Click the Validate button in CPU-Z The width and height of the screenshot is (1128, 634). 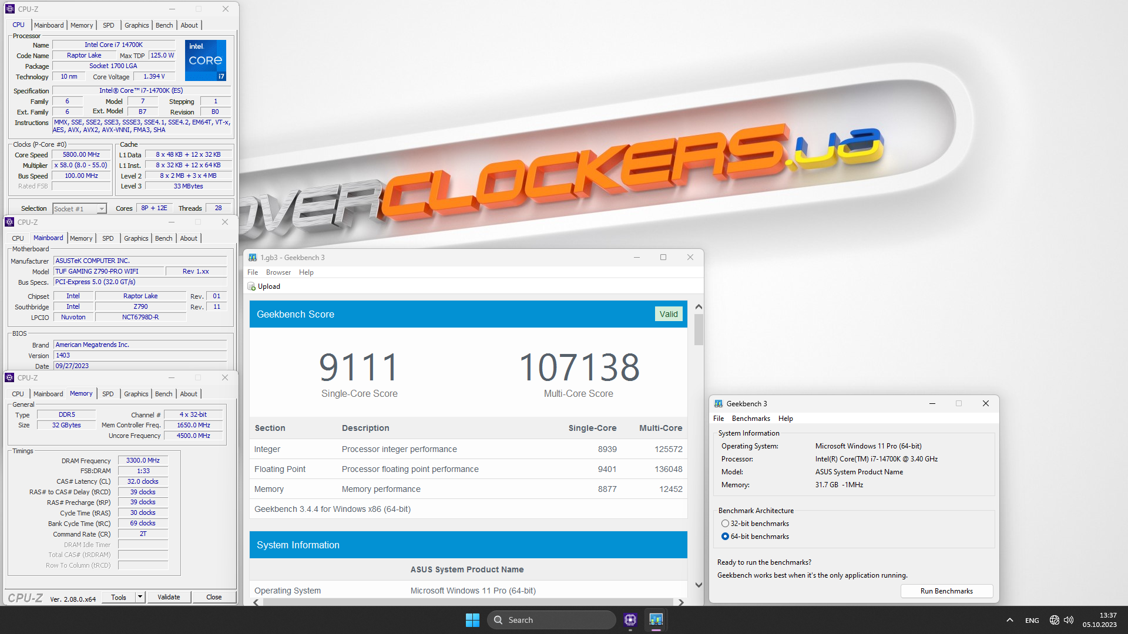point(169,597)
